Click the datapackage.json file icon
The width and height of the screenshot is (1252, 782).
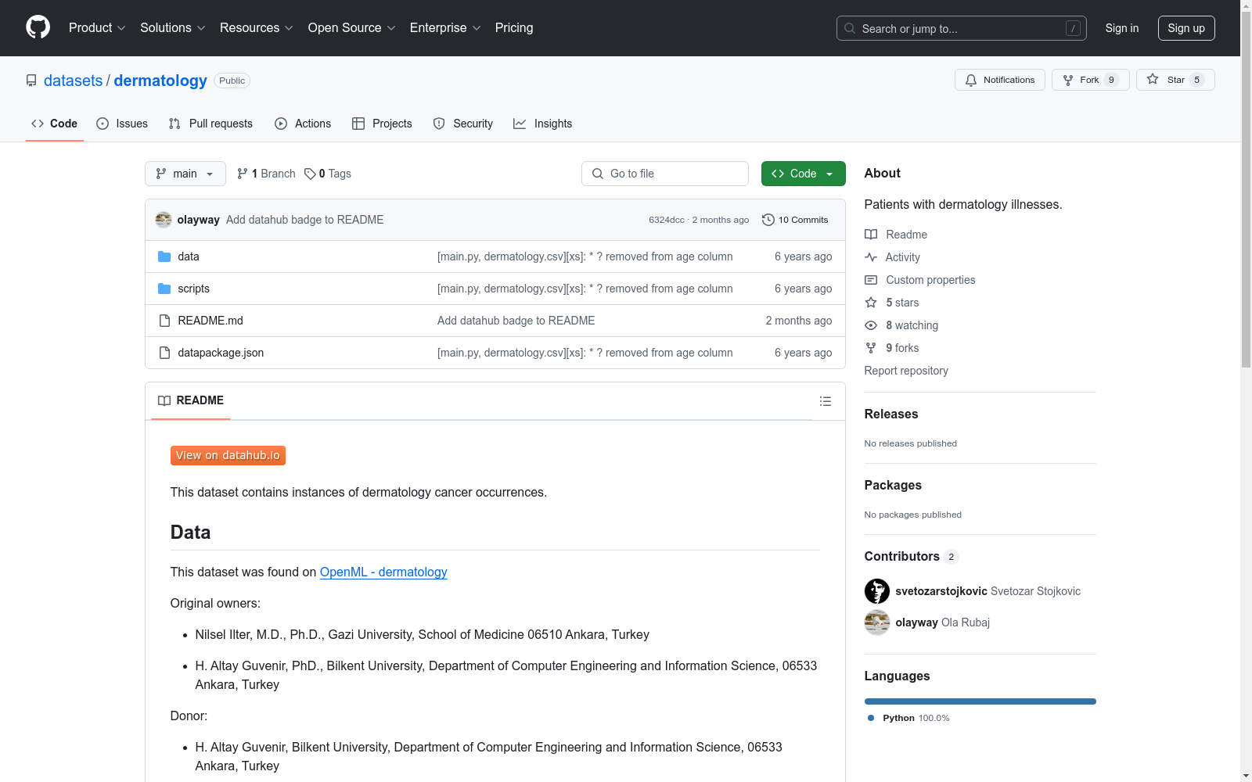click(x=164, y=353)
